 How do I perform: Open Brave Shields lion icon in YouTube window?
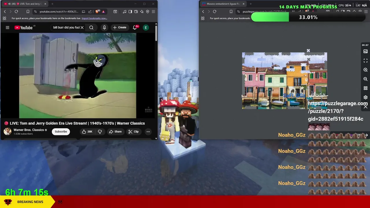97,12
